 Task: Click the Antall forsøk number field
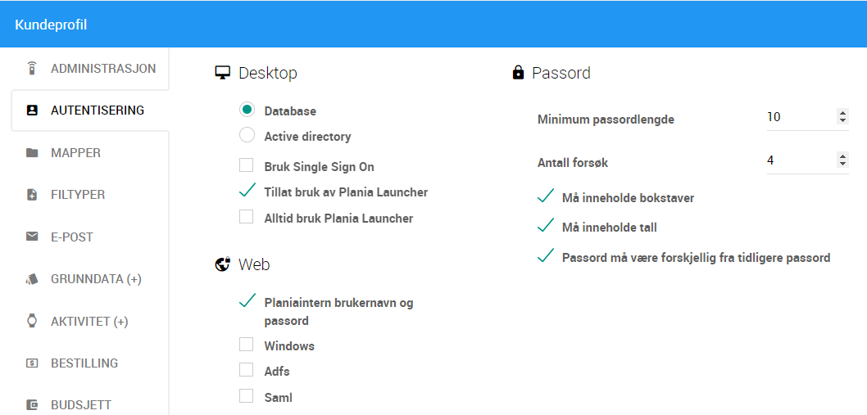tap(807, 160)
